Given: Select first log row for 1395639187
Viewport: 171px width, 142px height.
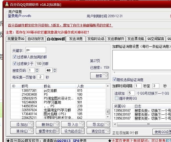Looking at the screenshot, I should point(142,111).
